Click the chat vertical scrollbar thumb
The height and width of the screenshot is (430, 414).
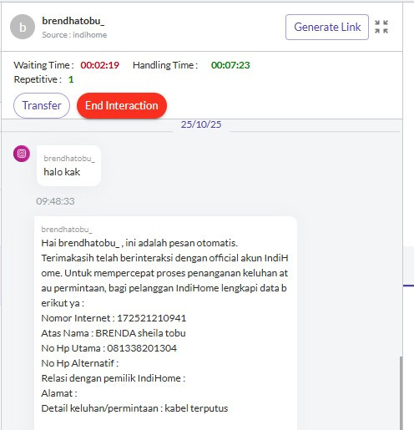click(x=401, y=392)
